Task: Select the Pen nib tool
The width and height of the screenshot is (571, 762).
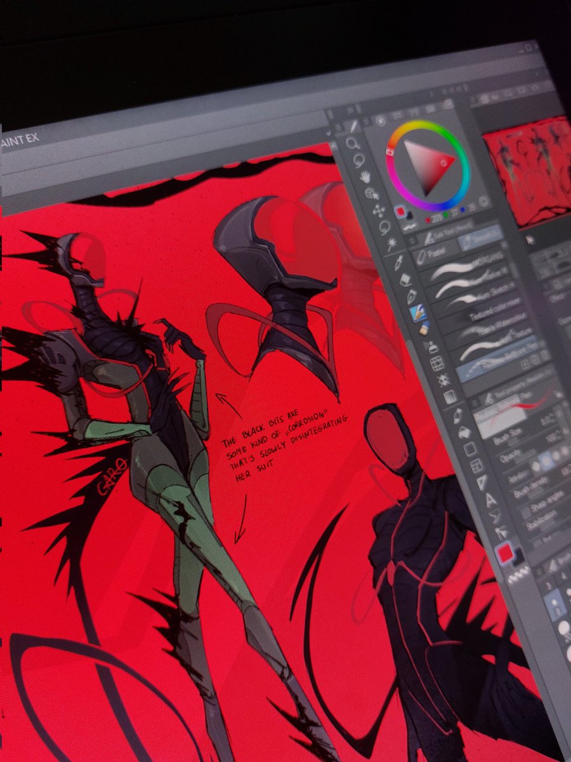Action: click(412, 297)
